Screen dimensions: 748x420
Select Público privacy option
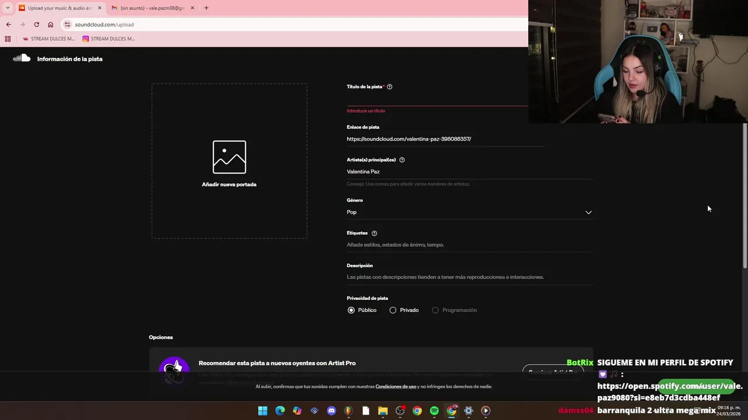tap(362, 310)
